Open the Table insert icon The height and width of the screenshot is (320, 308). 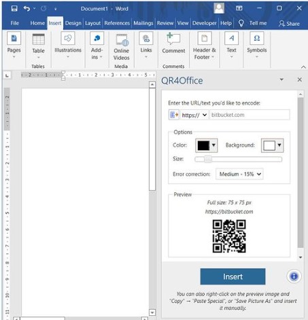[x=38, y=39]
